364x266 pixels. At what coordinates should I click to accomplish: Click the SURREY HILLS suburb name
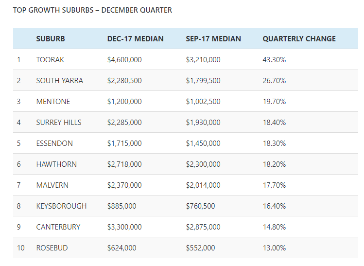coord(59,123)
